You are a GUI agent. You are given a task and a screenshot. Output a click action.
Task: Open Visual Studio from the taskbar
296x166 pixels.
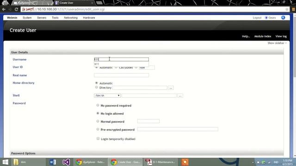(x=66, y=162)
